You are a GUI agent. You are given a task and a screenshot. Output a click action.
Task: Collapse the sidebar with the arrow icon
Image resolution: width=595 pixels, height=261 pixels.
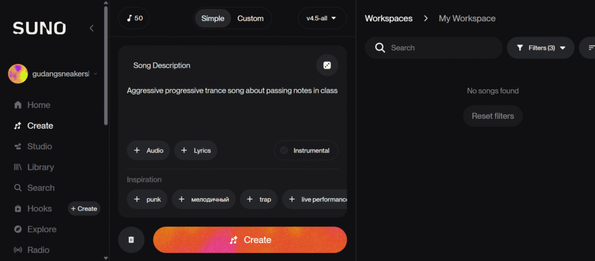91,28
